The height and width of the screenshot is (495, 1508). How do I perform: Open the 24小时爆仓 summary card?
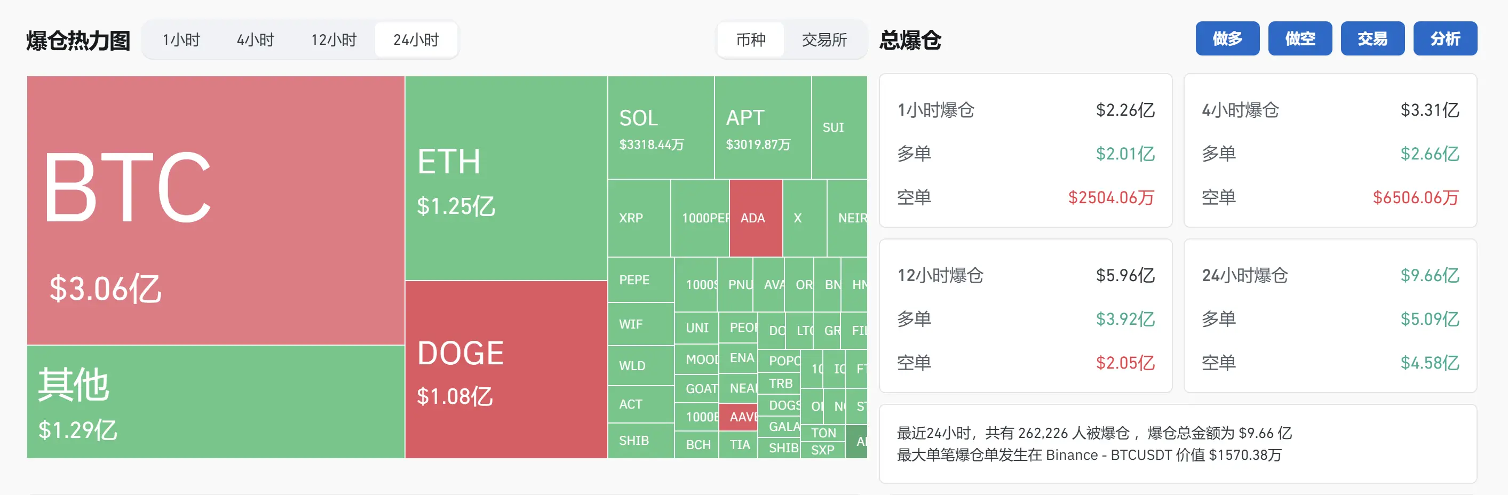[x=1330, y=315]
